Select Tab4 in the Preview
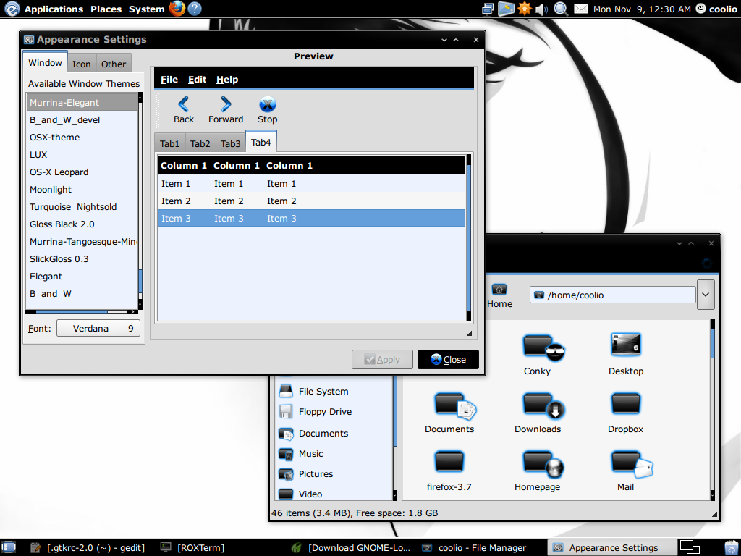This screenshot has width=741, height=556. (261, 142)
